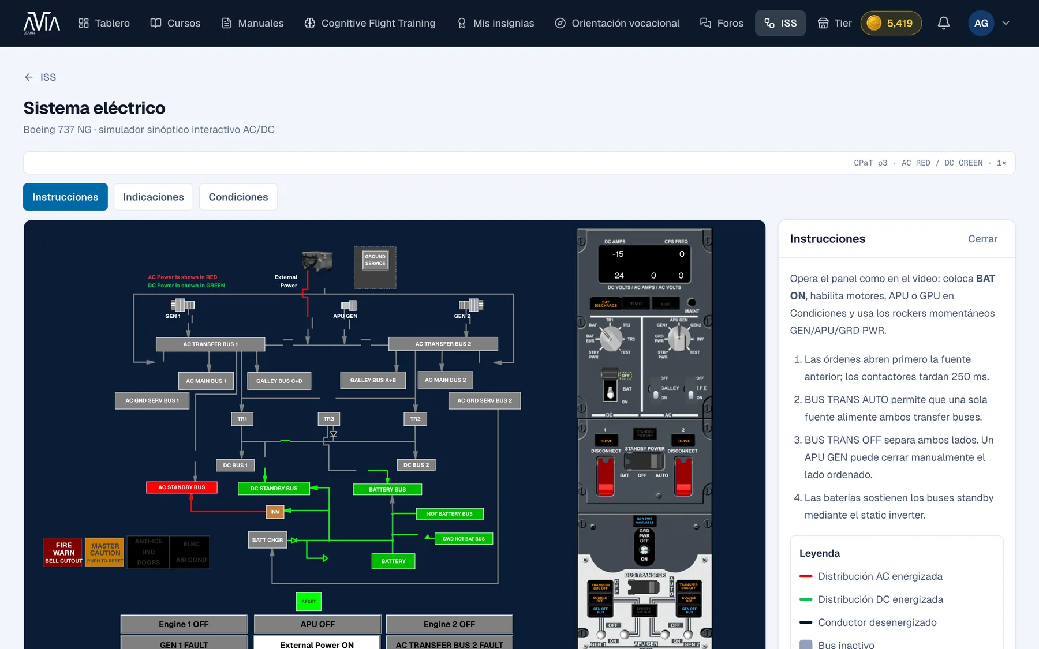Click the BATT CHGR box
The width and height of the screenshot is (1039, 649).
[x=268, y=540]
